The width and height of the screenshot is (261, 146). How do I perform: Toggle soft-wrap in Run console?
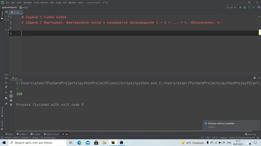11,92
